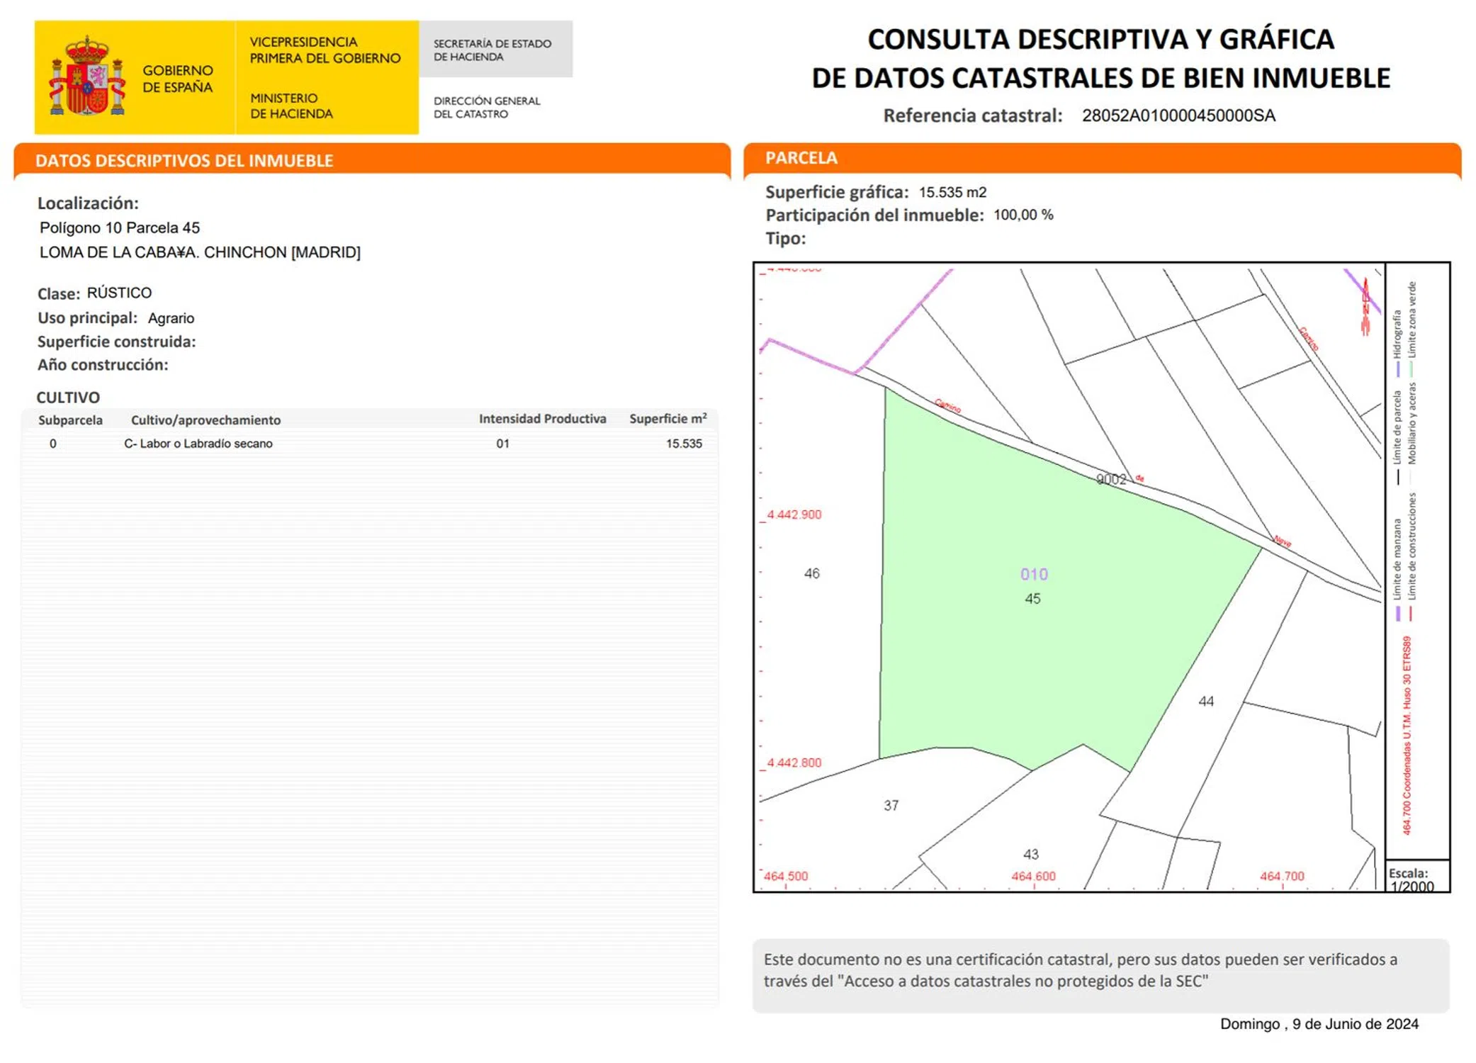Click the '15.535' surface cell in table
The image size is (1476, 1063).
[684, 444]
